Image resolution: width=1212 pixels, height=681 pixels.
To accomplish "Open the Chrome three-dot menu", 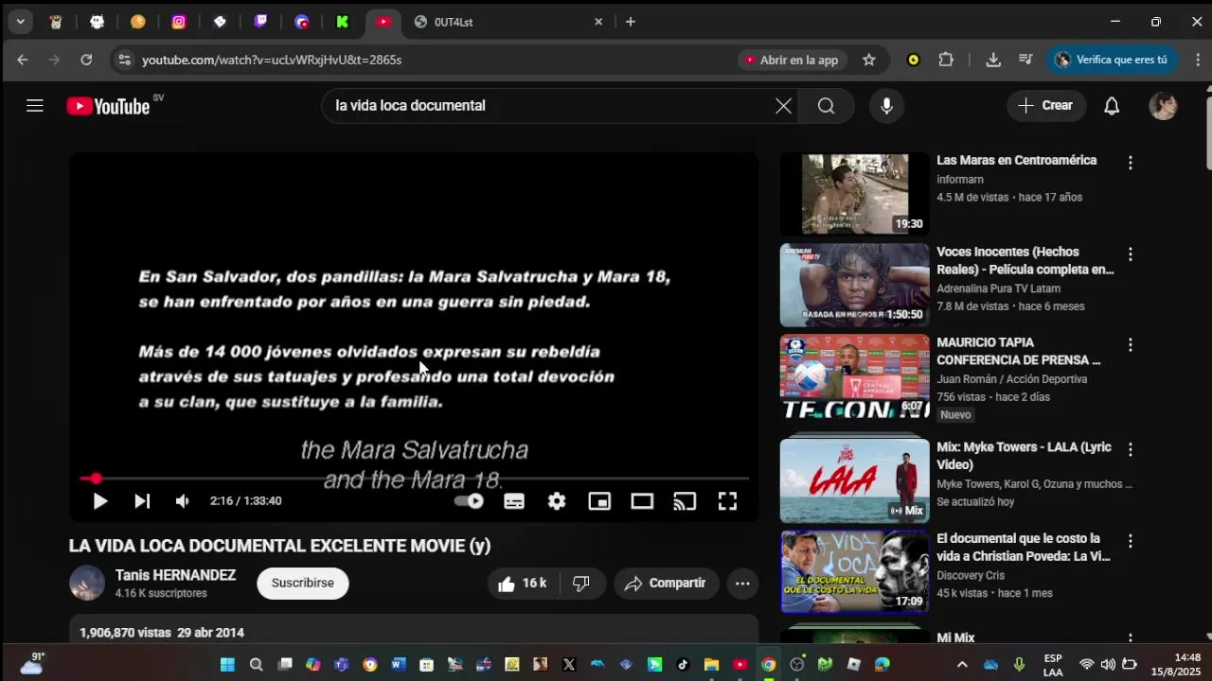I will click(1198, 60).
